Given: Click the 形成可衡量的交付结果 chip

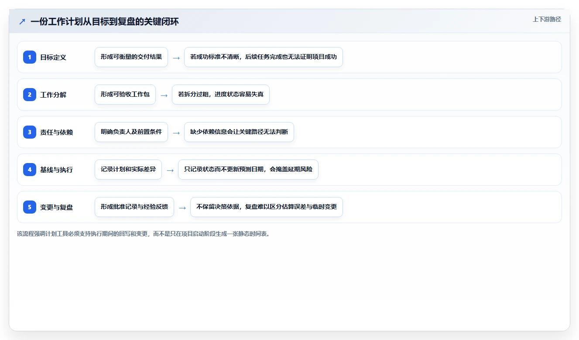Looking at the screenshot, I should click(131, 57).
